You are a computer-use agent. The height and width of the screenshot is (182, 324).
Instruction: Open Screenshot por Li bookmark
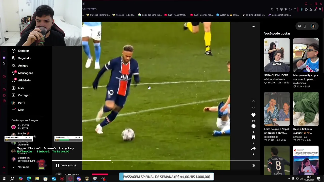[x=279, y=15]
